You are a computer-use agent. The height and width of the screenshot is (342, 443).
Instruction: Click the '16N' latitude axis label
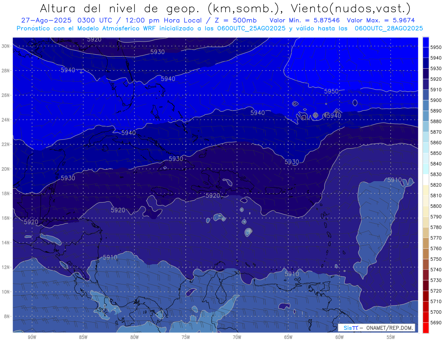tap(6, 218)
